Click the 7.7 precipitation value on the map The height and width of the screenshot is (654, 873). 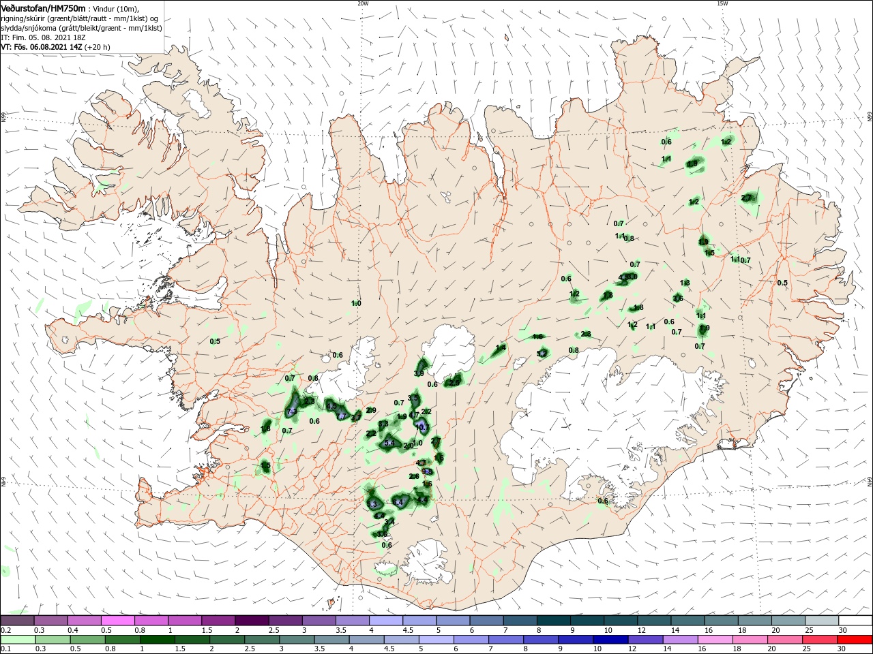click(342, 416)
